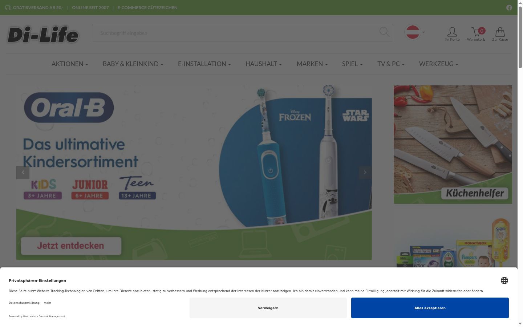Open Powered by Usercentrics link
The height and width of the screenshot is (327, 523).
pos(37,316)
